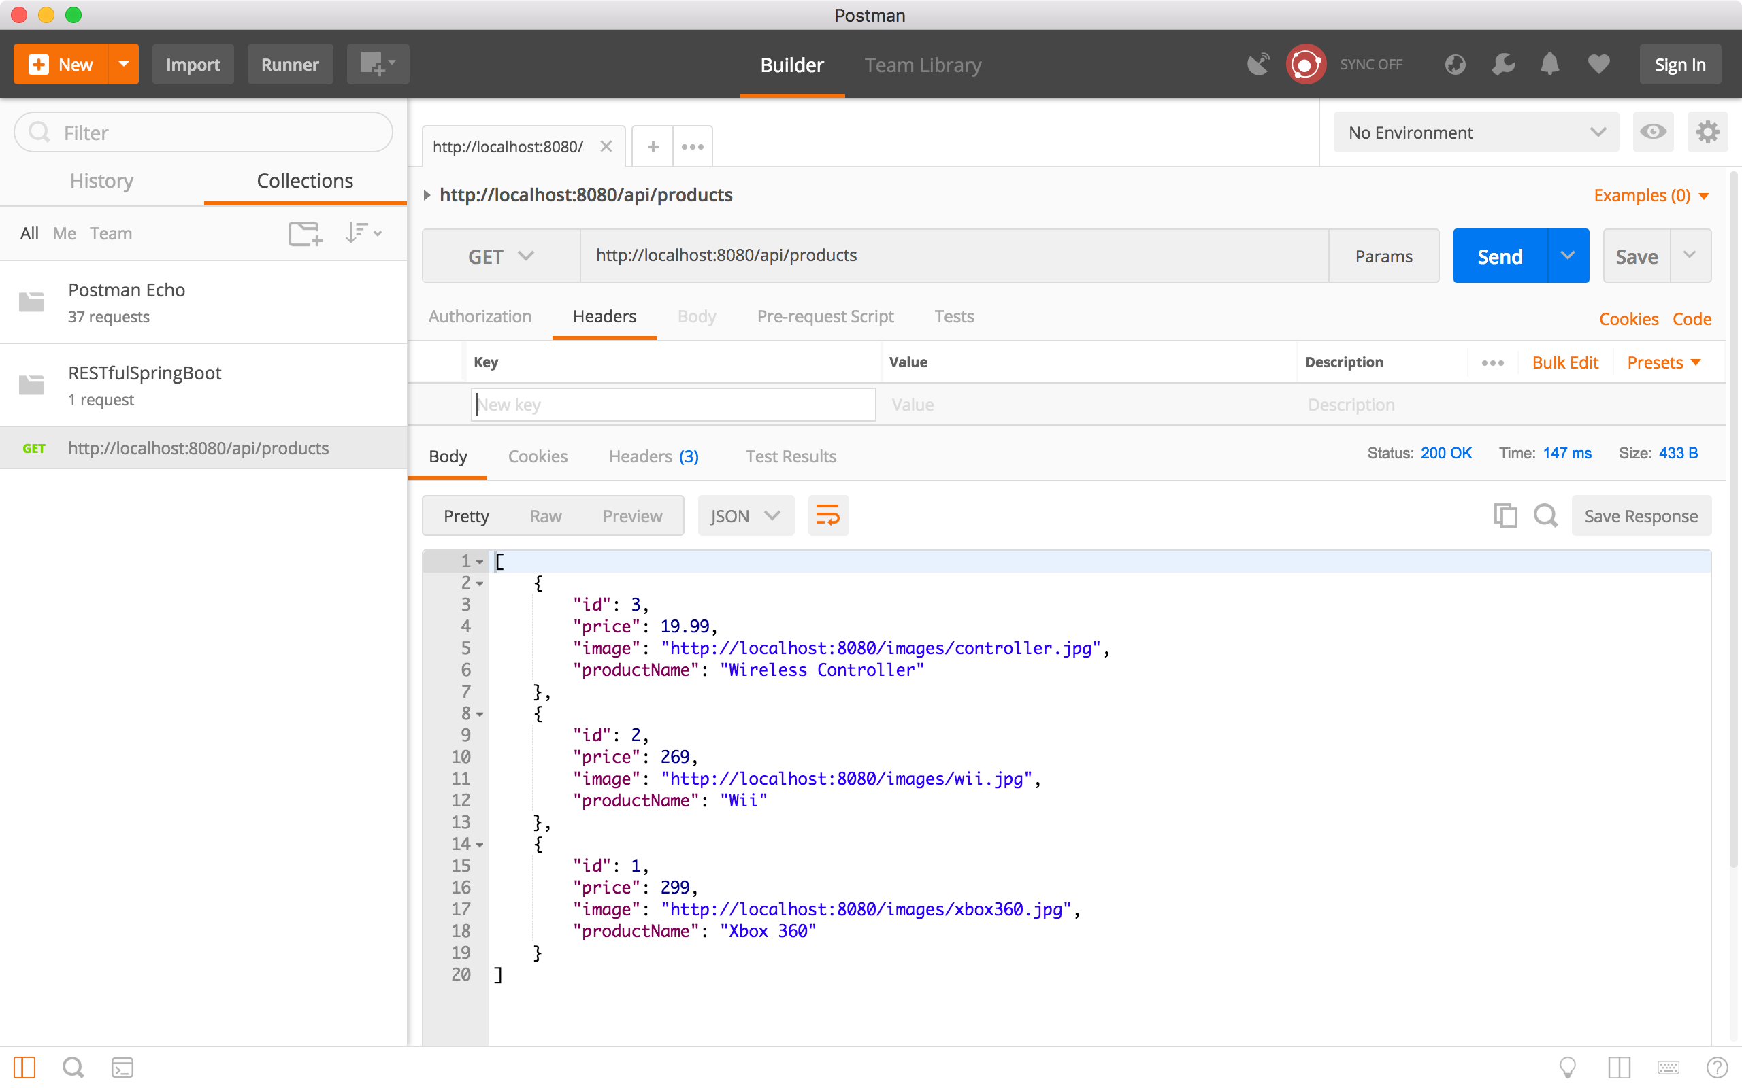Copy response body with the copy icon
Image resolution: width=1742 pixels, height=1088 pixels.
coord(1505,515)
